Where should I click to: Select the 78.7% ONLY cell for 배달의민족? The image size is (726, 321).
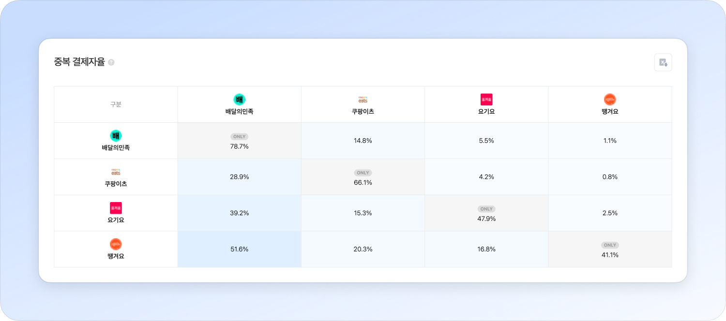click(239, 141)
